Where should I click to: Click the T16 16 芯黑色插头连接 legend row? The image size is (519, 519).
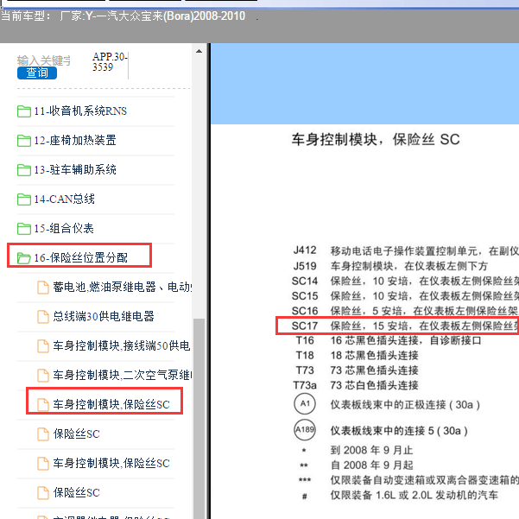click(389, 340)
